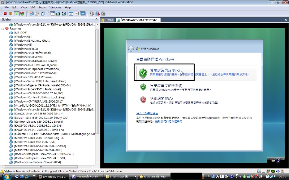The width and height of the screenshot is (289, 180).
Task: Select [MS-DOS] in Favorites list
Action: (x=21, y=32)
